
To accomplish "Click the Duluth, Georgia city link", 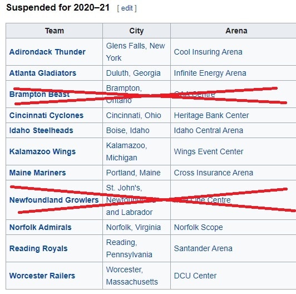I will [134, 73].
